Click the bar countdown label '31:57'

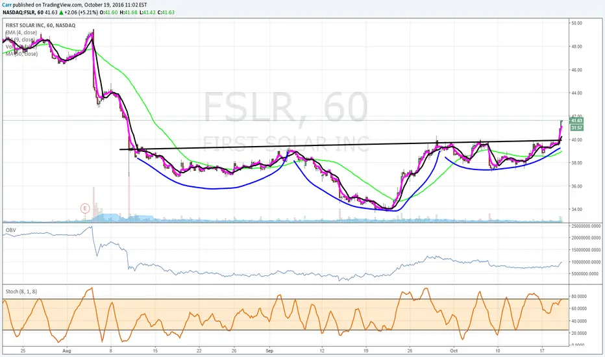pyautogui.click(x=577, y=127)
